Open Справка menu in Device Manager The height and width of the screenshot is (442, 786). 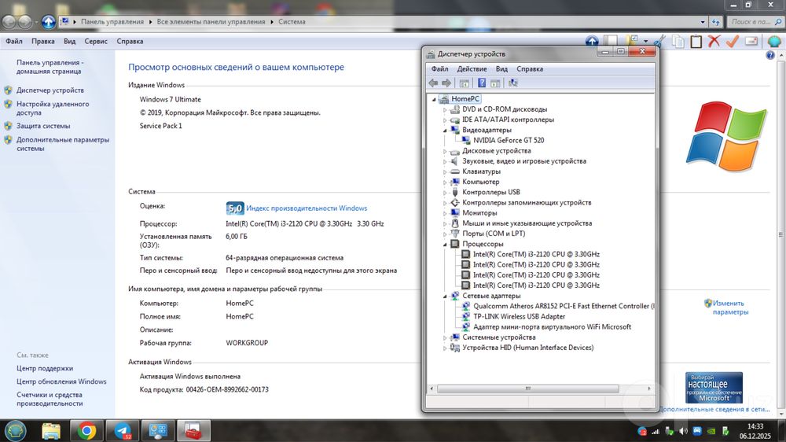[530, 68]
